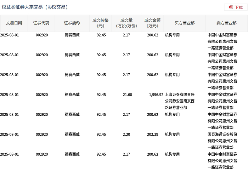Click the 卖方营业部 column header
The height and width of the screenshot is (171, 248).
point(226,23)
